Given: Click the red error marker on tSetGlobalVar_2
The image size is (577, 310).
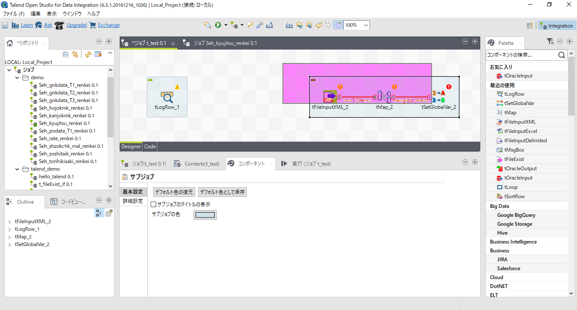Looking at the screenshot, I should (x=449, y=87).
